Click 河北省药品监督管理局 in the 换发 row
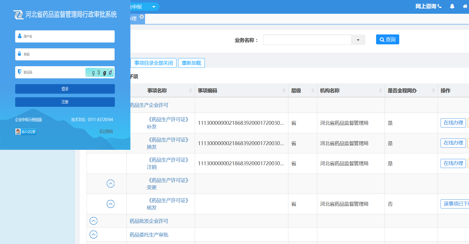 coord(344,143)
